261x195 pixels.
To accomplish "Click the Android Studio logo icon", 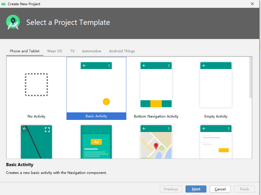I will pos(13,22).
